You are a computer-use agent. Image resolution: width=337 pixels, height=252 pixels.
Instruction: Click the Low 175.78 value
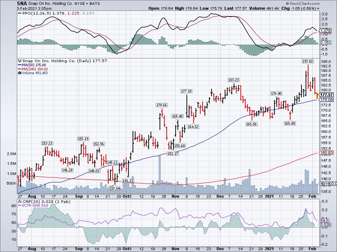[x=211, y=8]
